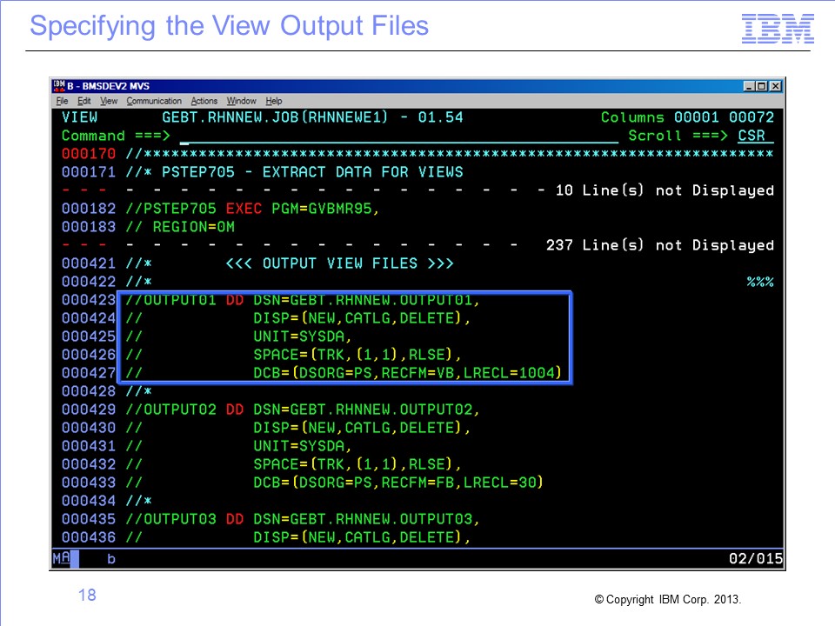Click line number 000434
The height and width of the screenshot is (626, 835).
[89, 501]
